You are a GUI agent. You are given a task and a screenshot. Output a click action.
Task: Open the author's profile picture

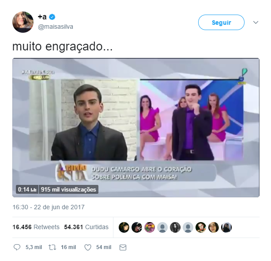(x=23, y=22)
